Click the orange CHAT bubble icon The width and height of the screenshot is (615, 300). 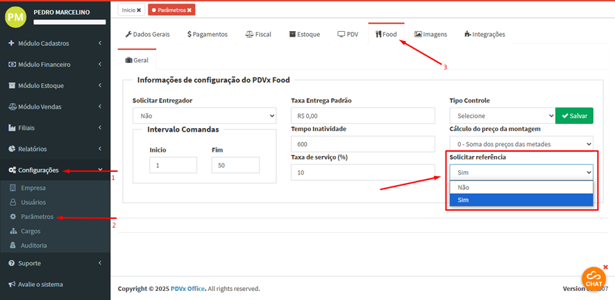[x=593, y=278]
